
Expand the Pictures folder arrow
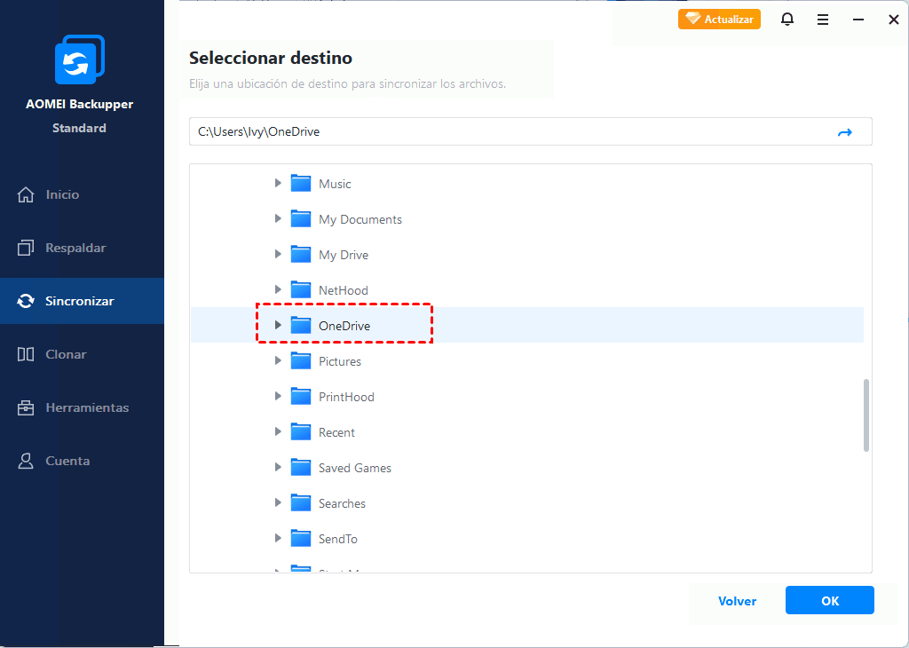pyautogui.click(x=278, y=361)
